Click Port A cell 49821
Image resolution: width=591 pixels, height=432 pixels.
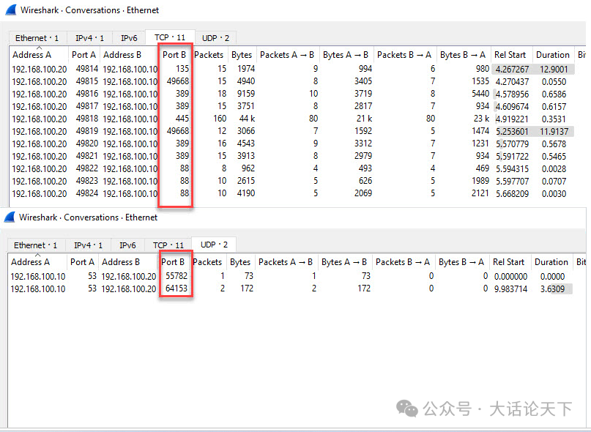pyautogui.click(x=87, y=156)
